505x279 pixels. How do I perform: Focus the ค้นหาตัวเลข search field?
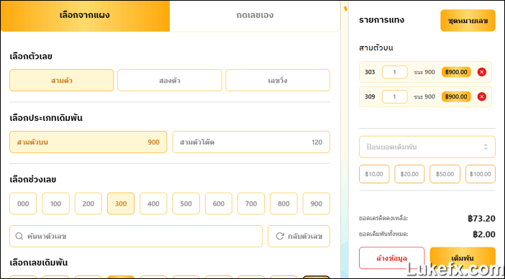point(136,236)
